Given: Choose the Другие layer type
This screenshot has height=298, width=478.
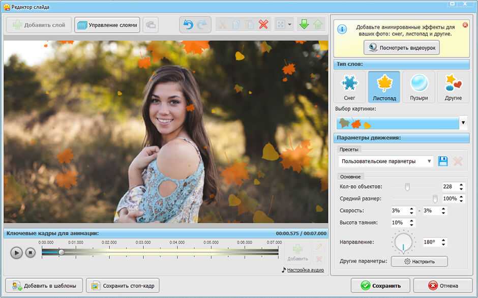Looking at the screenshot, I should [x=453, y=87].
